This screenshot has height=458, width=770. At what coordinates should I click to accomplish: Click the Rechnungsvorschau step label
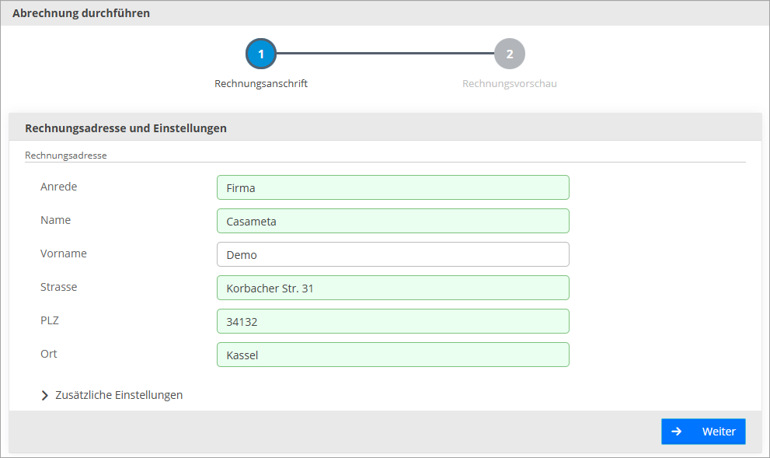(509, 84)
